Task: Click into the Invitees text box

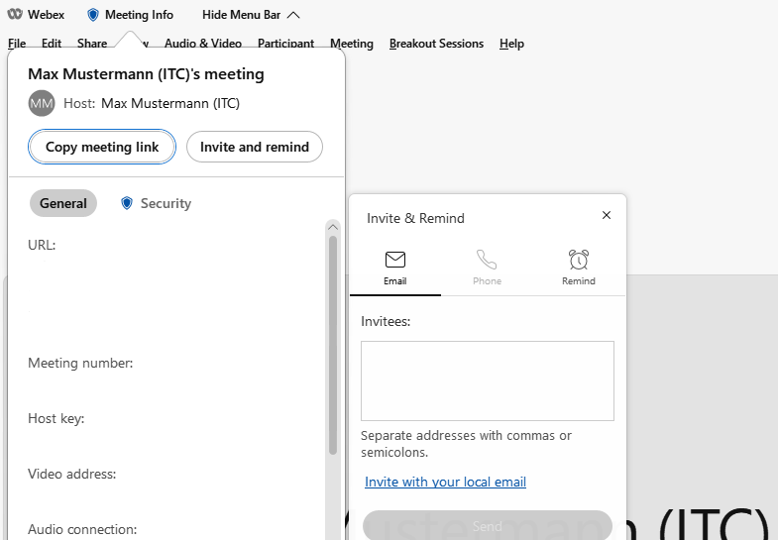Action: pos(487,380)
